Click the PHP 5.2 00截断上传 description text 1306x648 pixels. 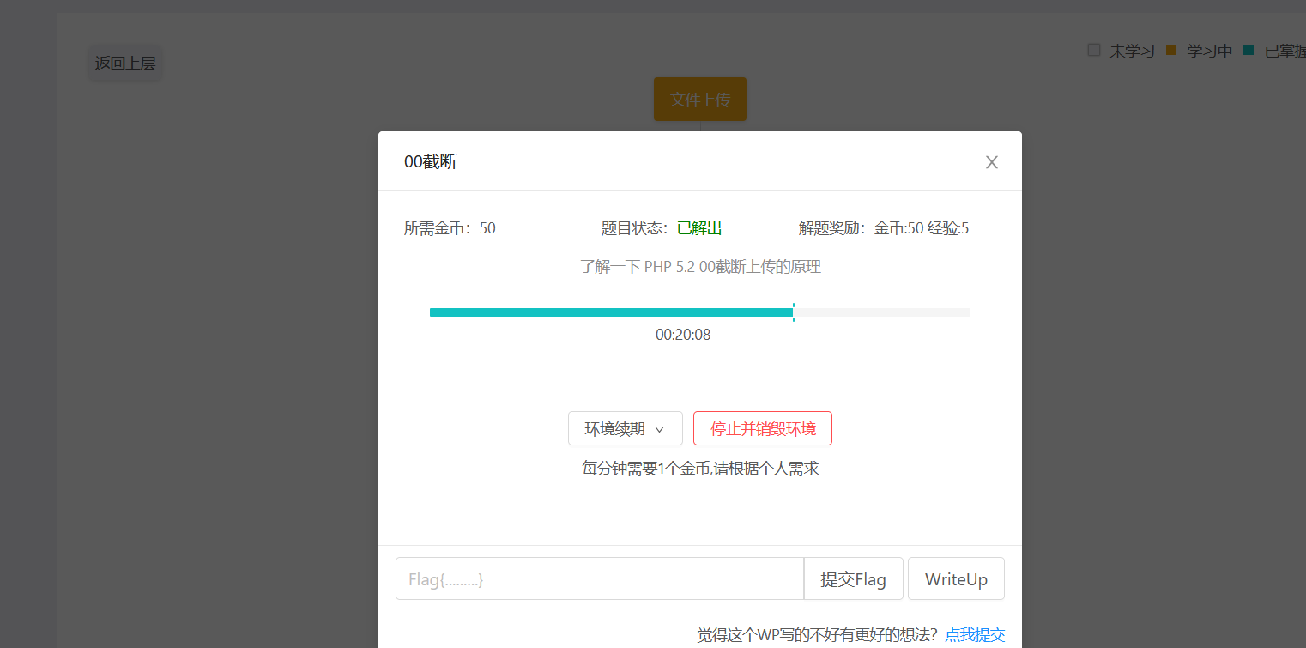point(700,267)
